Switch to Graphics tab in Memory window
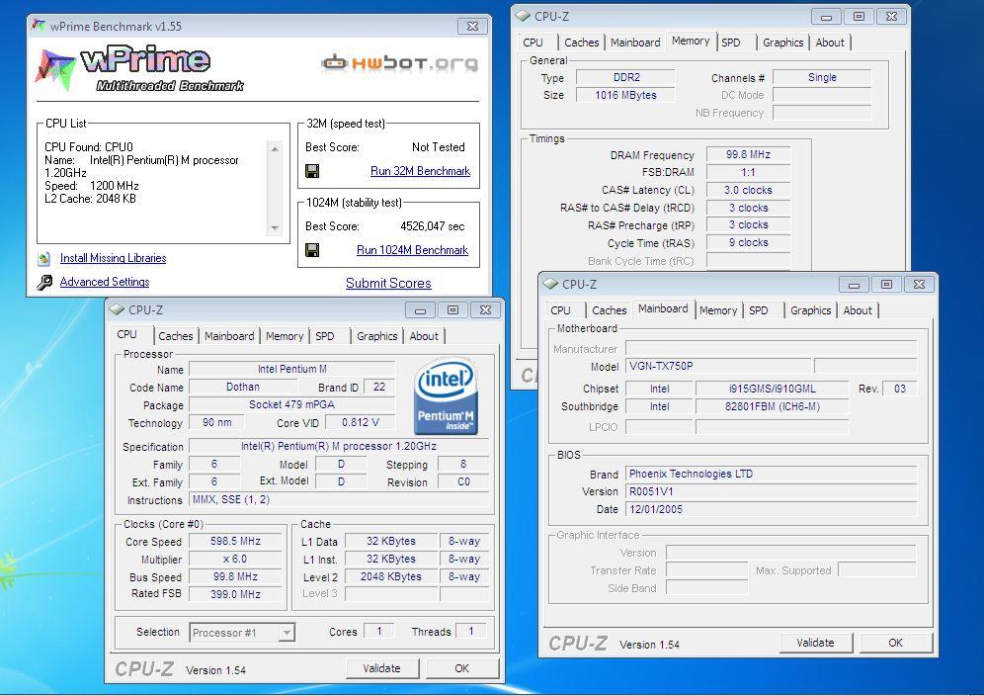Image resolution: width=984 pixels, height=696 pixels. click(x=783, y=43)
